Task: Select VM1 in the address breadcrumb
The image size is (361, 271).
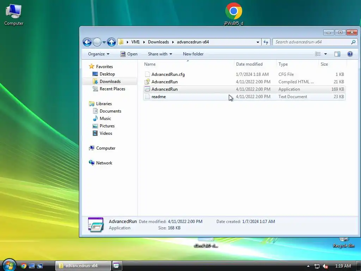Action: (135, 42)
